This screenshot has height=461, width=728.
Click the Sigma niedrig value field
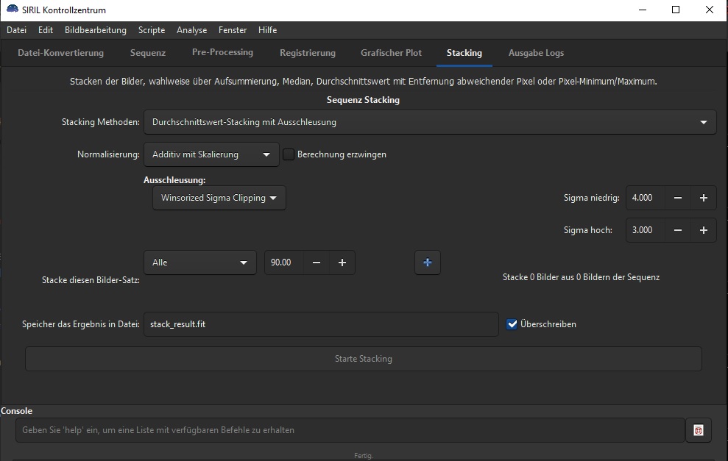646,198
